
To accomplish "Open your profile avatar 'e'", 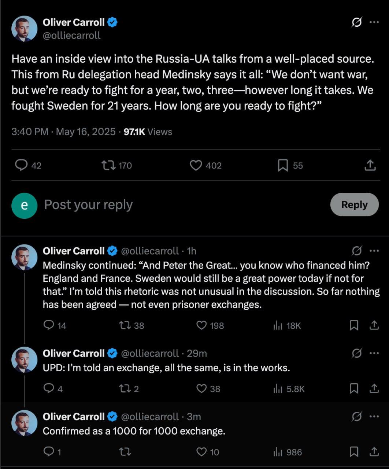I will (x=24, y=206).
